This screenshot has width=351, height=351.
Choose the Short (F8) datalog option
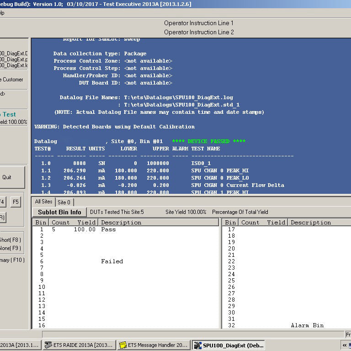point(11,240)
